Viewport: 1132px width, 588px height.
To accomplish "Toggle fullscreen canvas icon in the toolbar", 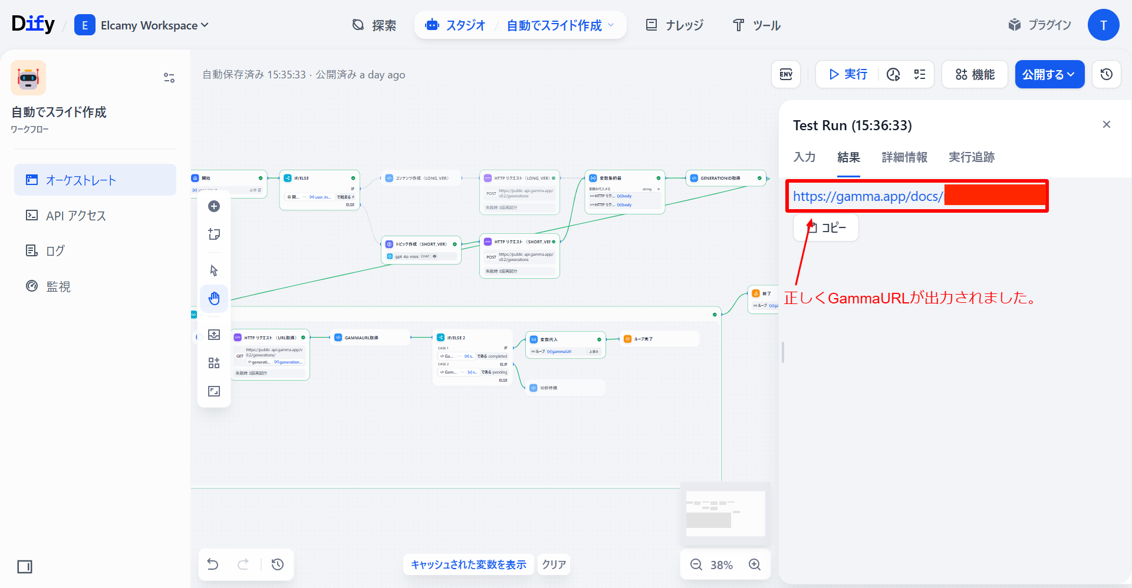I will tap(214, 391).
